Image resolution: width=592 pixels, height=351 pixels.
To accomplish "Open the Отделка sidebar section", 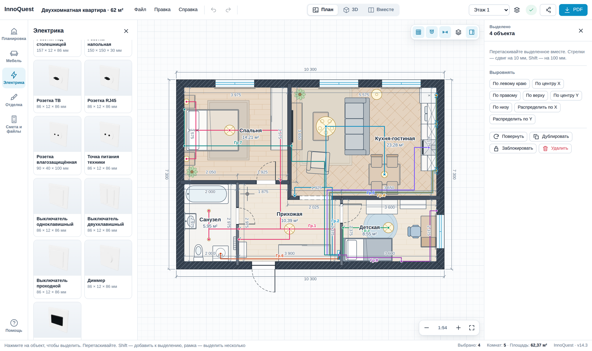I will (14, 100).
